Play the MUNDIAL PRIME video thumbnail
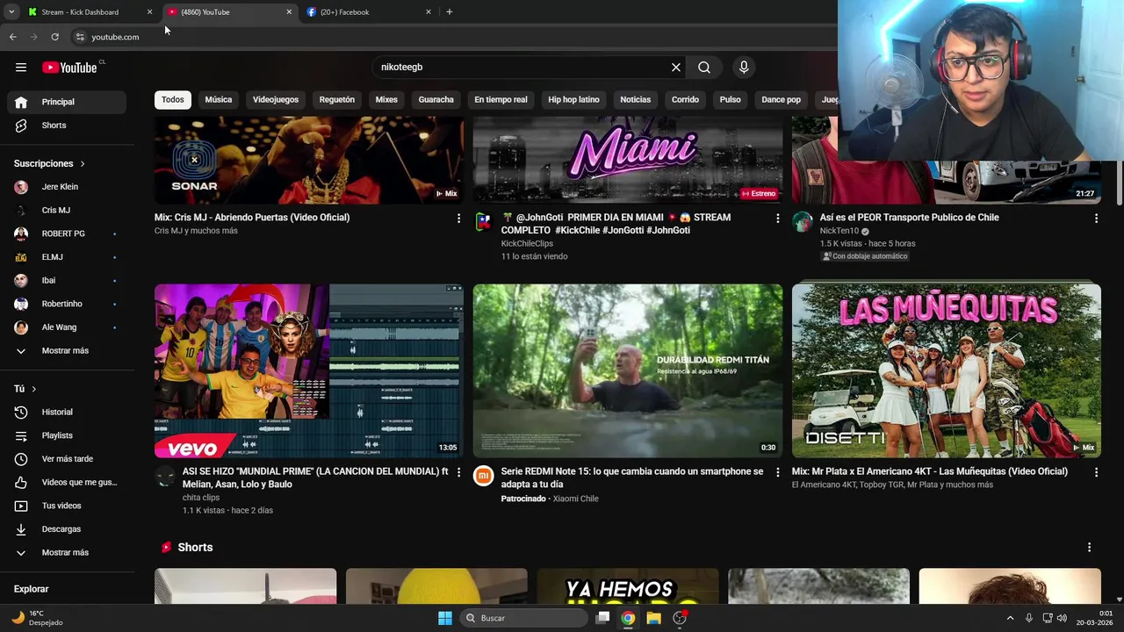Screen dimensions: 1124x632 point(309,370)
